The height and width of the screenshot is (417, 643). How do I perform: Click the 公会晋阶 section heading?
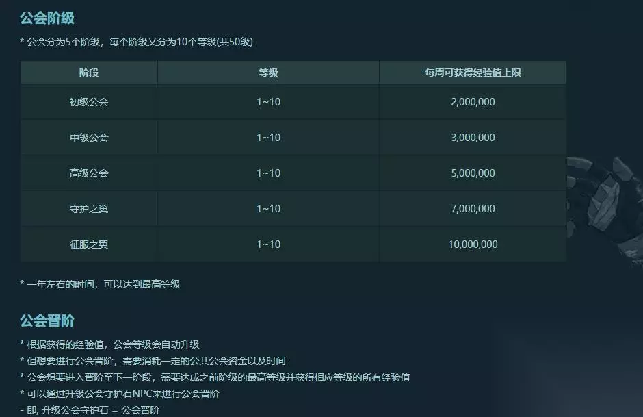[47, 320]
